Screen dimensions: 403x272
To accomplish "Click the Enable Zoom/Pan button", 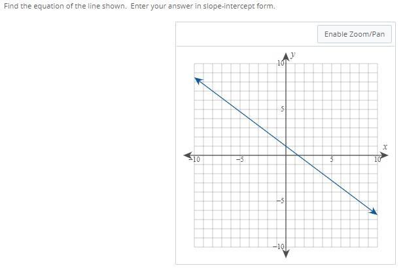I will (355, 34).
